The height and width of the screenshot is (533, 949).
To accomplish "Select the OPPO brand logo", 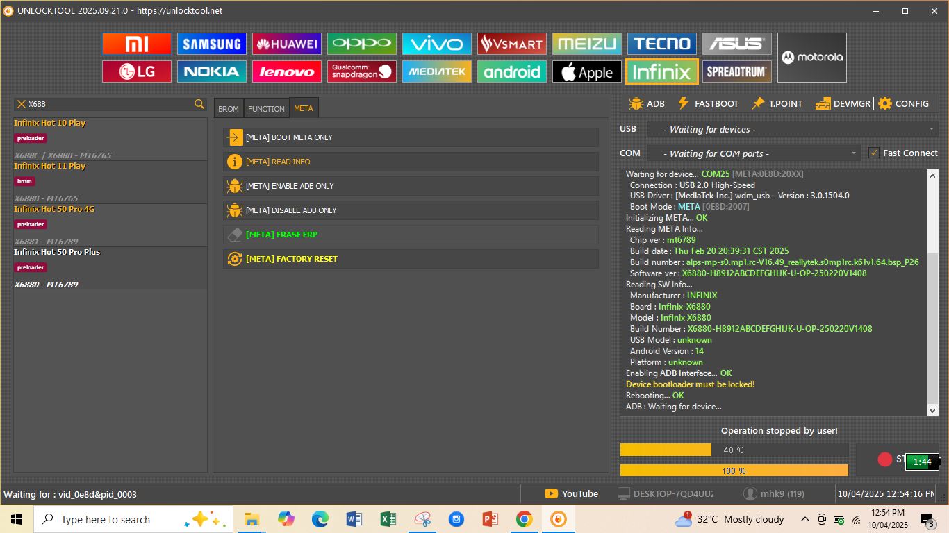I will coord(361,44).
